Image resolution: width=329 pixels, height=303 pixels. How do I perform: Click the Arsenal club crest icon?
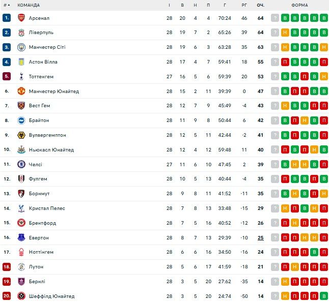21,18
